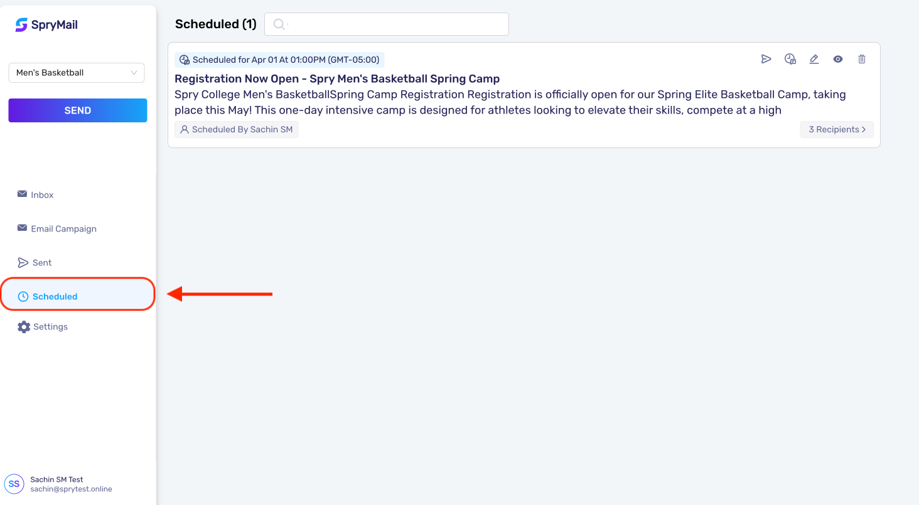This screenshot has width=919, height=505.
Task: Open the Registration Now Open email subject
Action: (x=337, y=79)
